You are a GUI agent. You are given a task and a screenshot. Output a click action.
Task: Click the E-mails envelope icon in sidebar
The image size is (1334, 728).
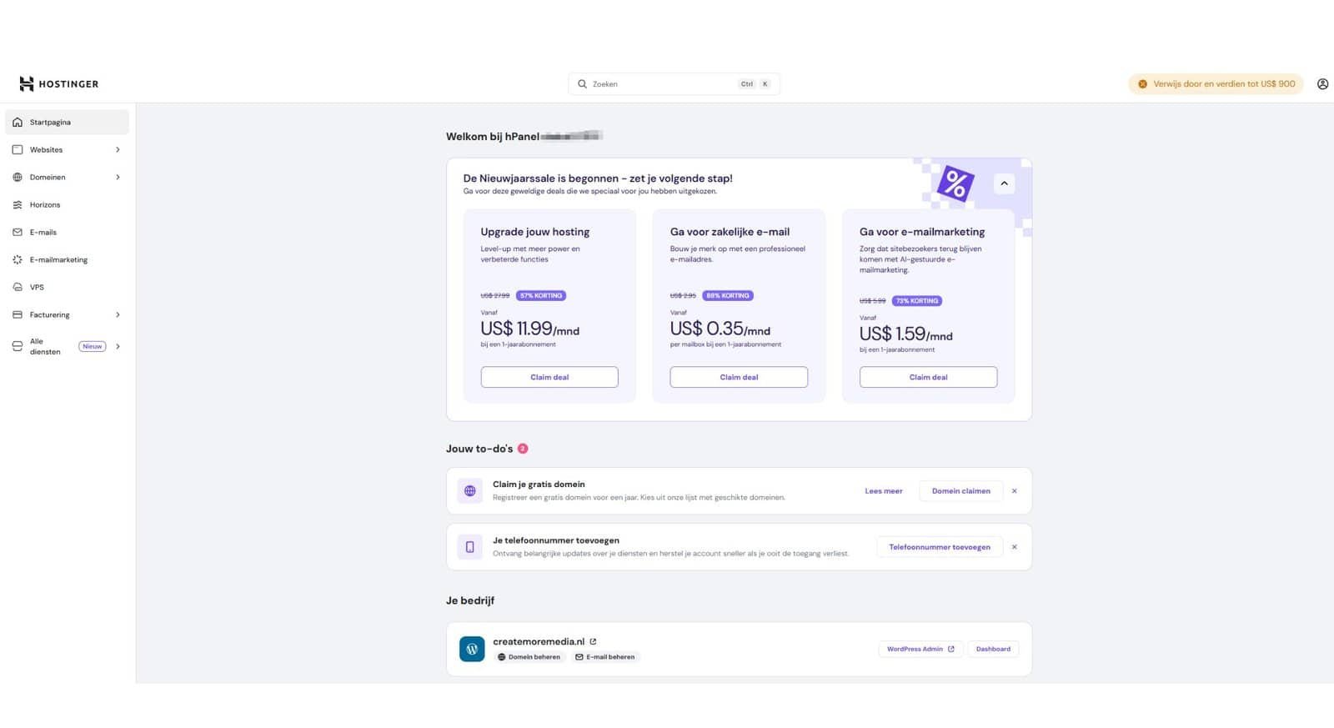(18, 233)
